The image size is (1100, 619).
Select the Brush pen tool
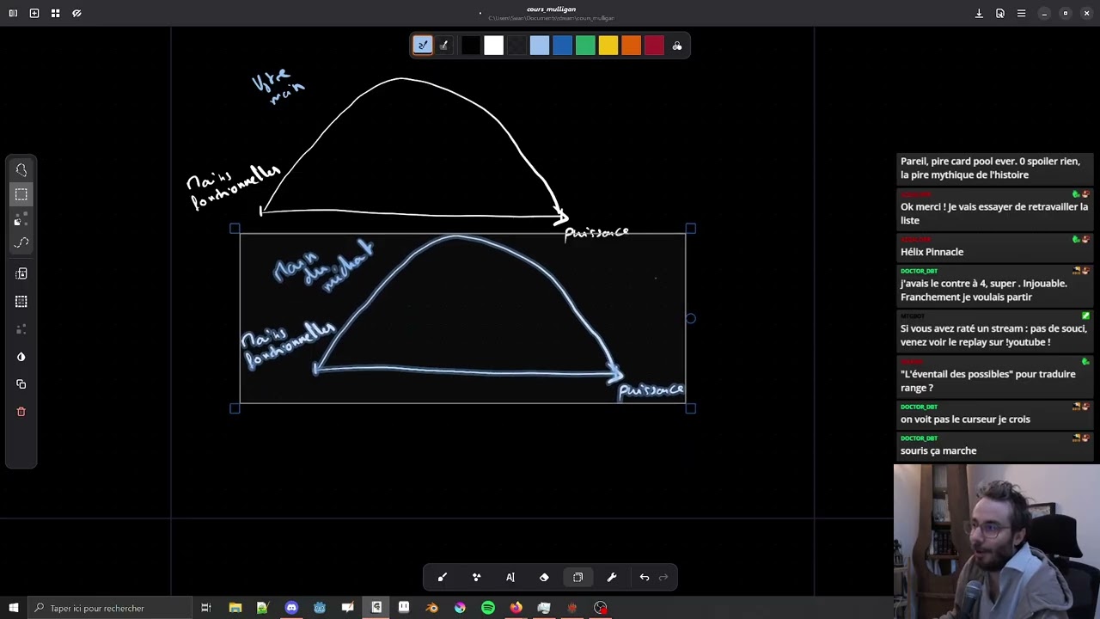click(x=443, y=578)
